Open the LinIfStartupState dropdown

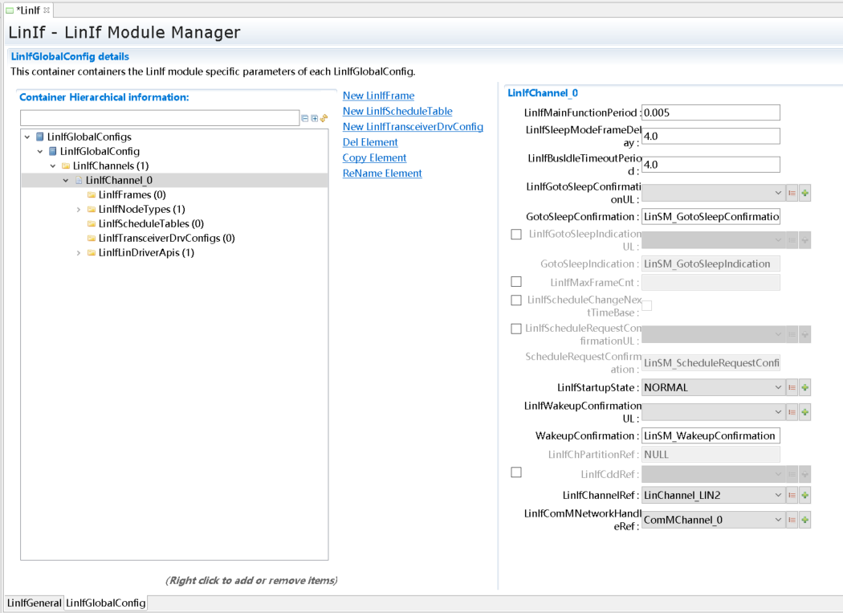click(713, 387)
